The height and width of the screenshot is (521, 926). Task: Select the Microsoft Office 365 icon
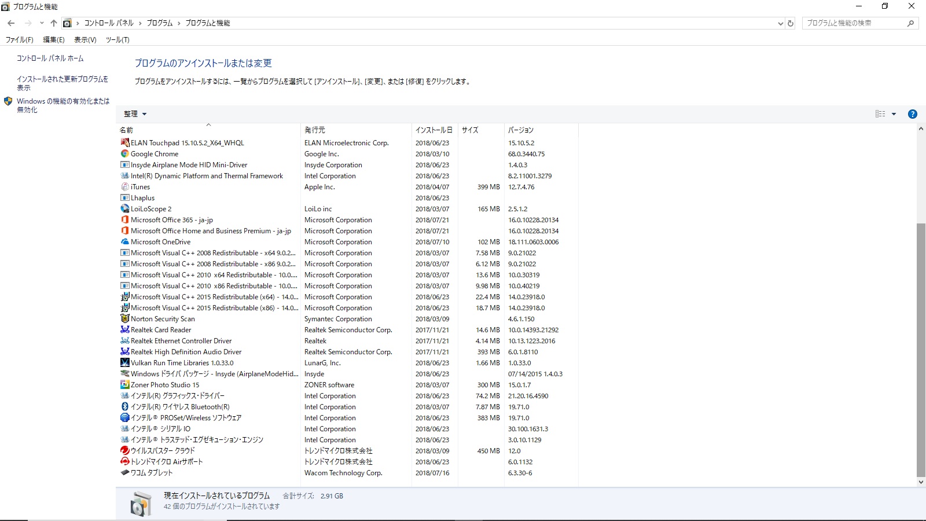point(124,220)
